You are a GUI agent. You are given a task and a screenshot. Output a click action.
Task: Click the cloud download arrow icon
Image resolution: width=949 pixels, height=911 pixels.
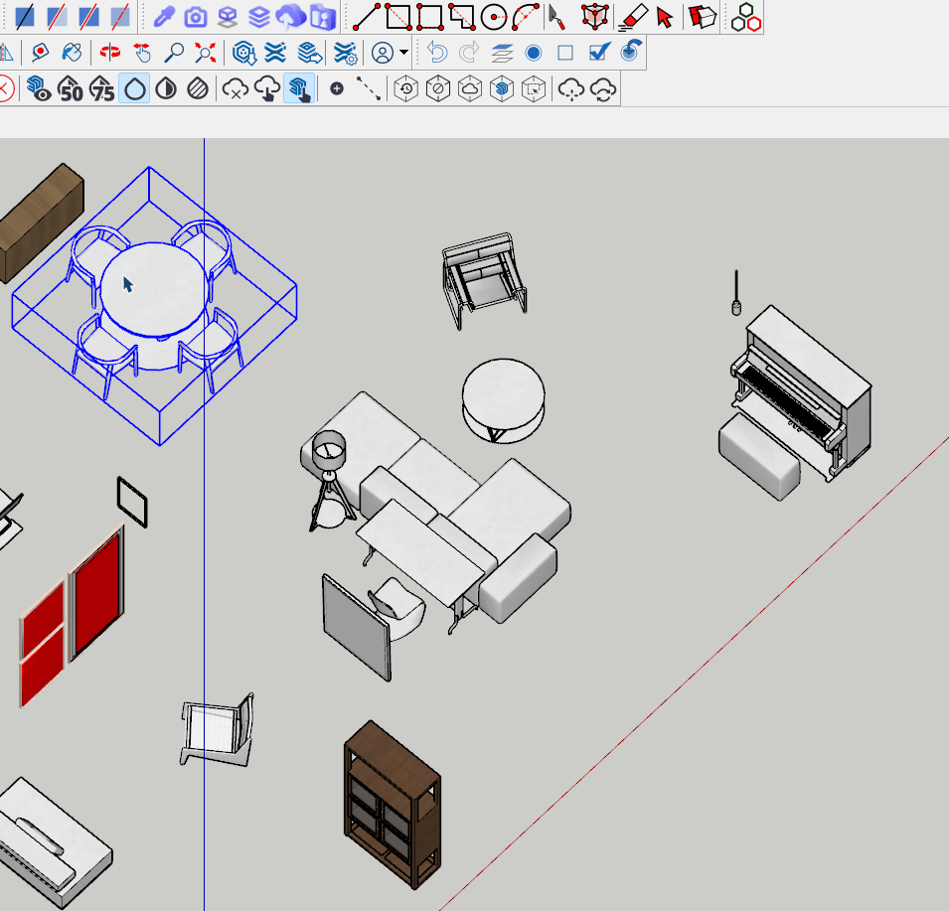(x=267, y=89)
